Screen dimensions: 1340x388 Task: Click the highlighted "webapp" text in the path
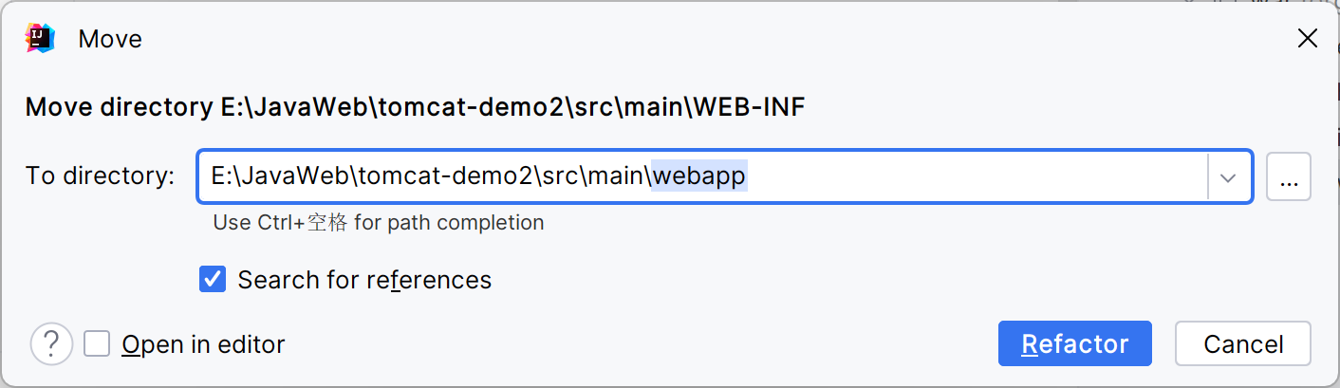coord(700,176)
